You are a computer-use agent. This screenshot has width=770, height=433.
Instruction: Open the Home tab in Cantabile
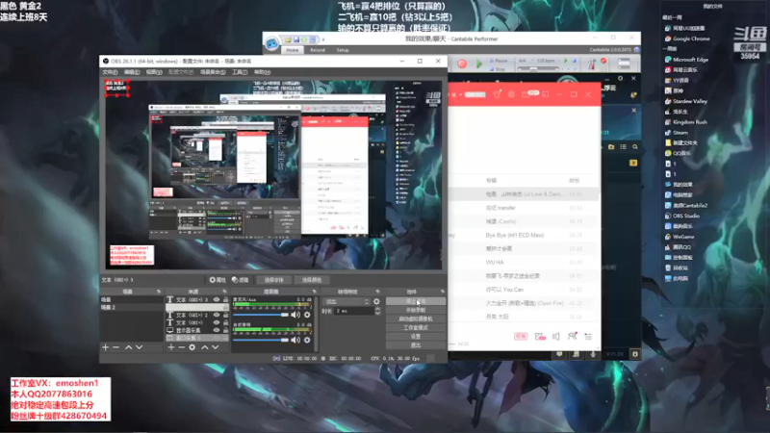(x=293, y=50)
